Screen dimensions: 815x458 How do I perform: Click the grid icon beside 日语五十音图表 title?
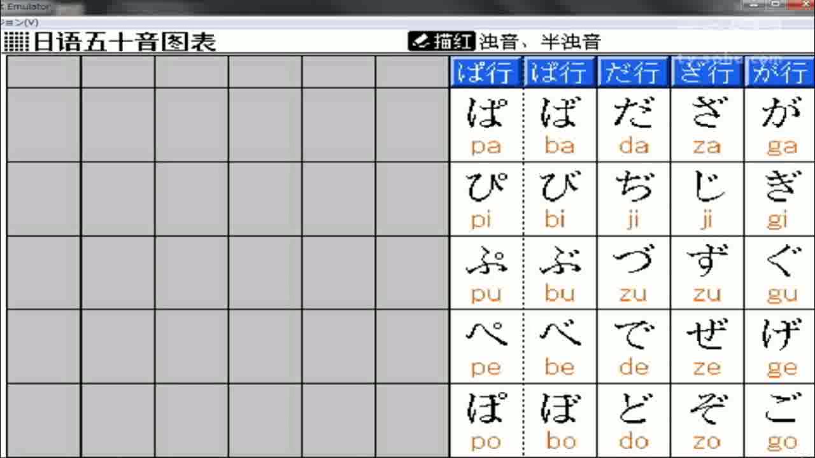(17, 42)
